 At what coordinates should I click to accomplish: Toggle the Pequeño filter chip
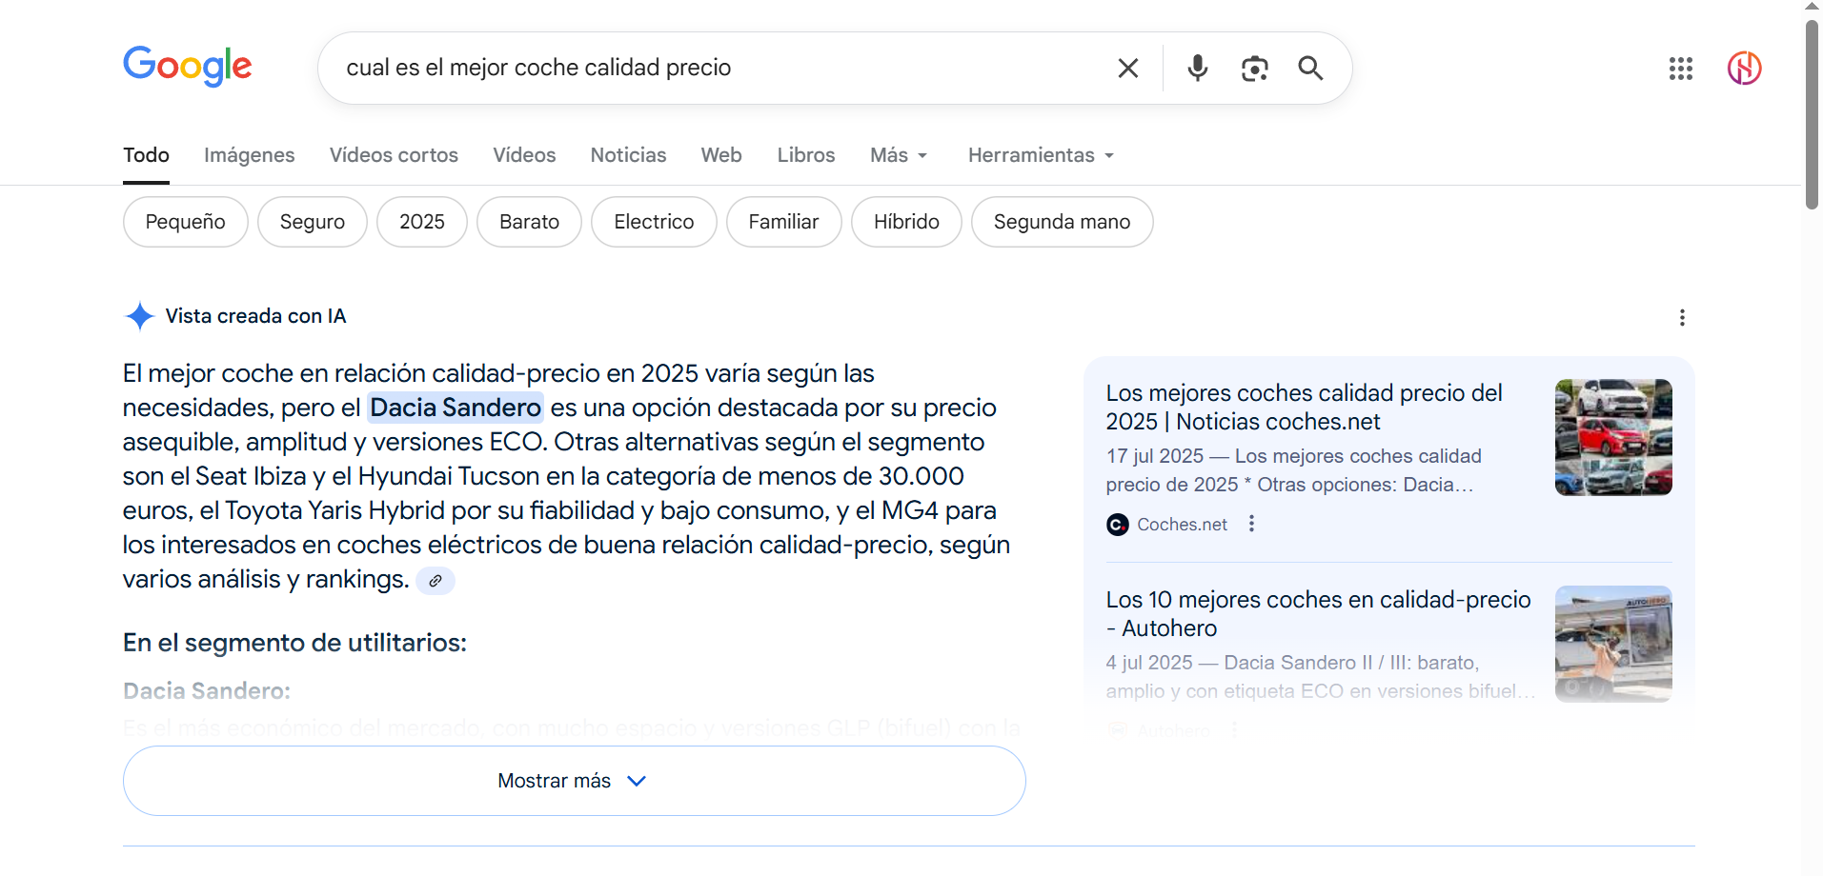(185, 221)
